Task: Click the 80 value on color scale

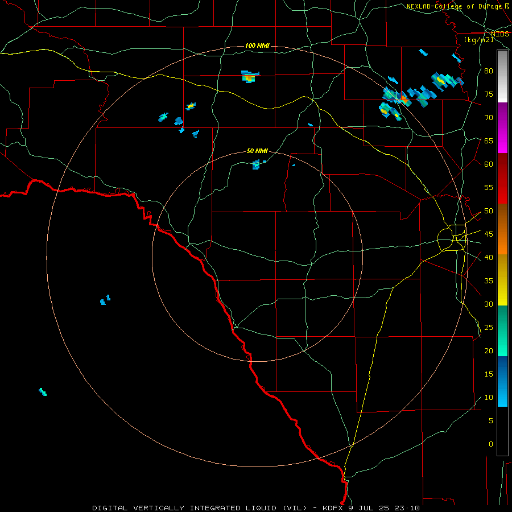Action: [x=489, y=71]
